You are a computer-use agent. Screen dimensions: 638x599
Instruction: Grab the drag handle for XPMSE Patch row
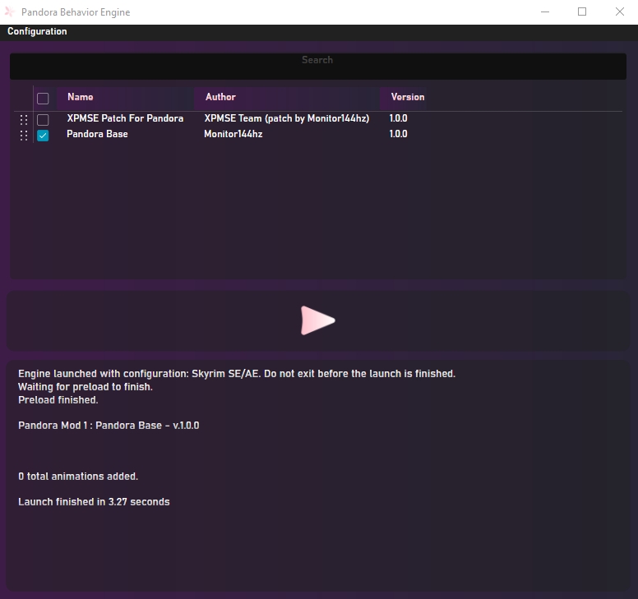point(24,120)
